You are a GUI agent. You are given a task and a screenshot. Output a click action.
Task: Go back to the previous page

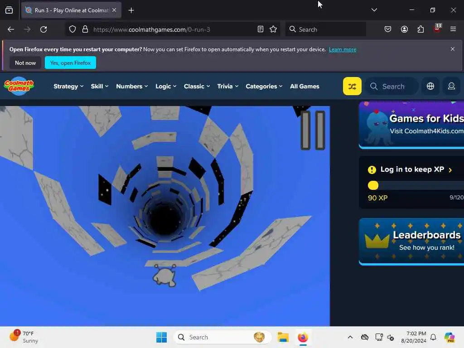[x=11, y=29]
